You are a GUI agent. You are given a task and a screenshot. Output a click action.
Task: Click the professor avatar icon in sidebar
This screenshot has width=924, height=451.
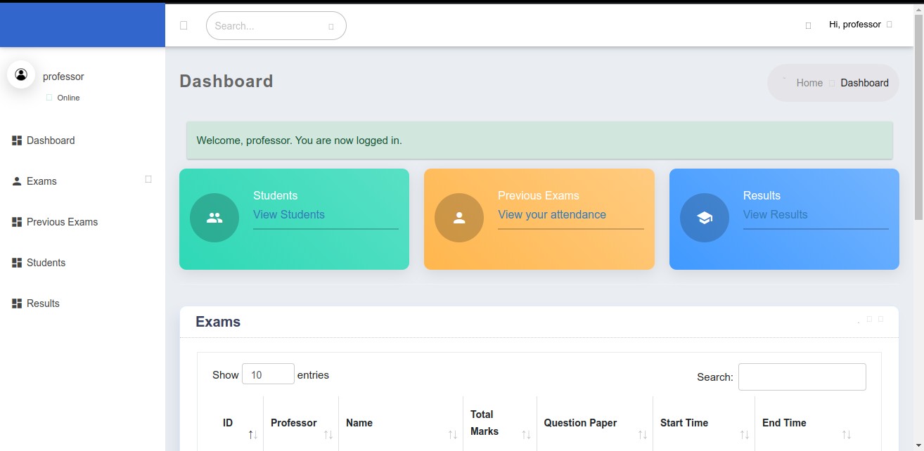(21, 74)
